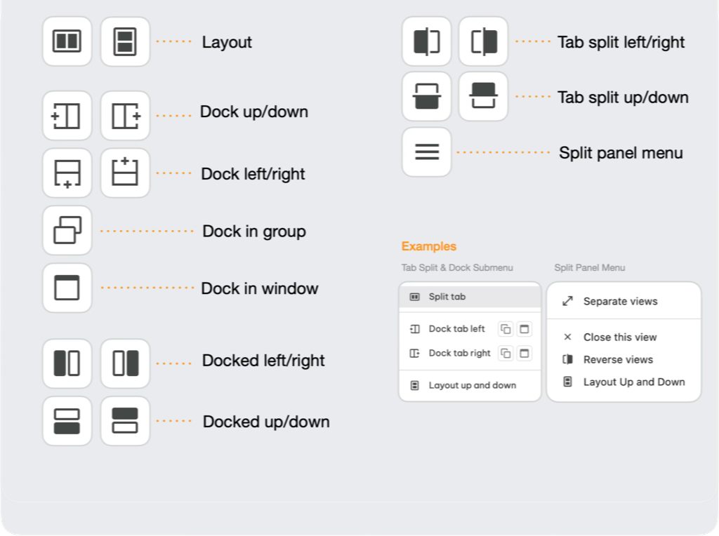Click the vertically stacked Layout icon

coord(125,42)
